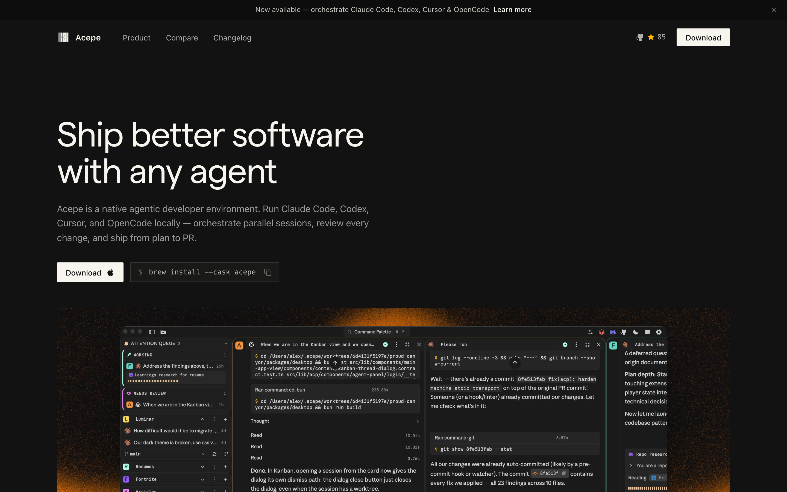Click the Learnings research progress bar
Viewport: 787px width, 492px height.
153,381
